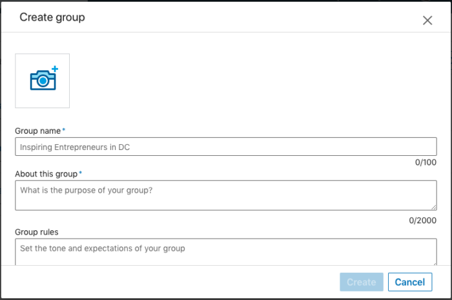Click the asterisk beside About this group
Image resolution: width=452 pixels, height=300 pixels.
[81, 173]
